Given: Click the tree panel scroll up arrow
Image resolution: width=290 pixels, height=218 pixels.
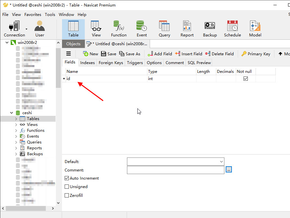Looking at the screenshot, I should point(58,43).
